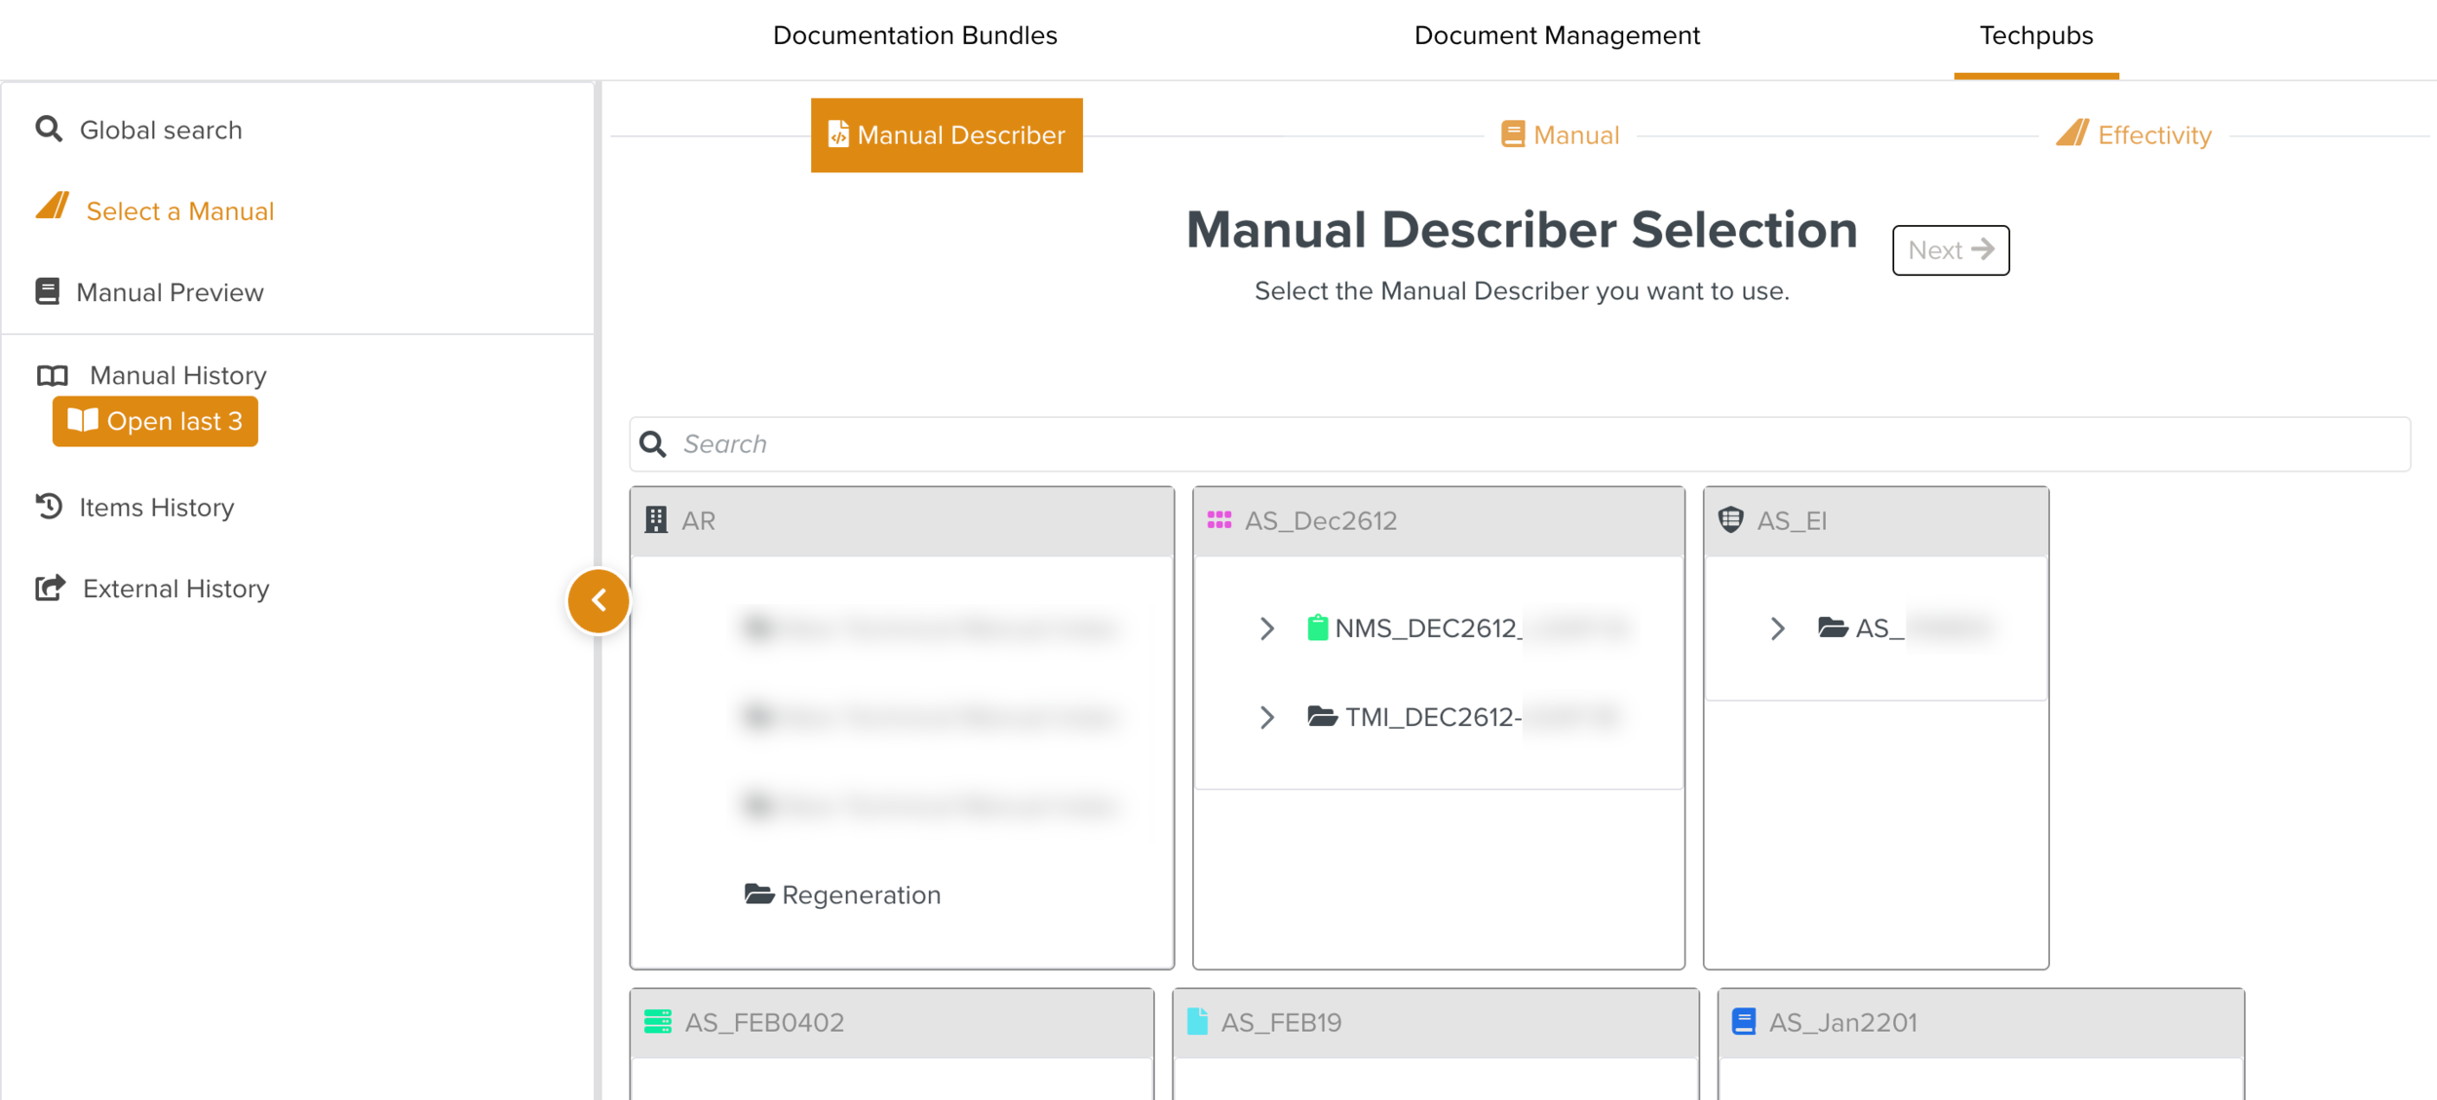
Task: Click the shield icon beside AS_EI
Action: [x=1730, y=520]
